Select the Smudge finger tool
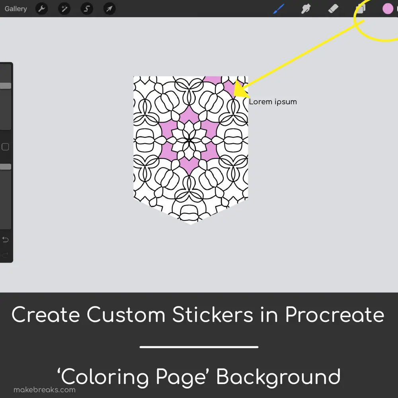 point(306,9)
